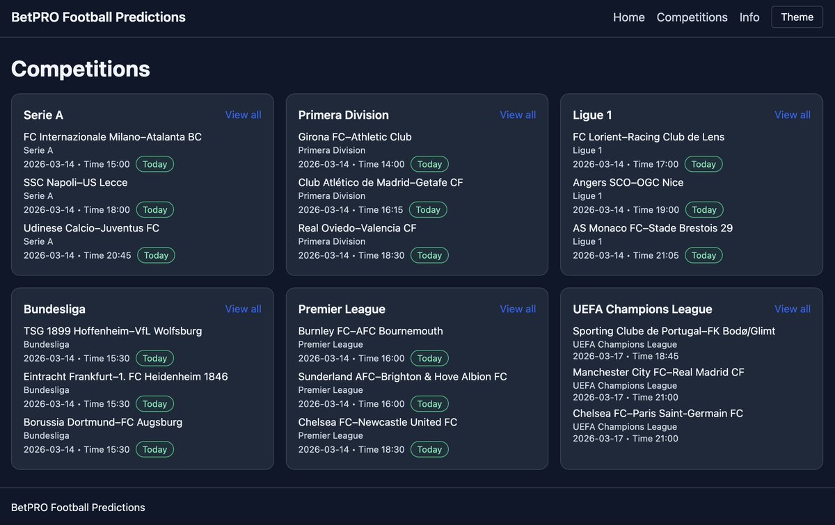Click Today badge for Inter–Atalanta match

click(154, 164)
